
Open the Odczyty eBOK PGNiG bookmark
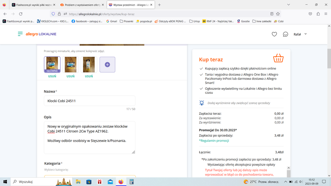point(170,21)
